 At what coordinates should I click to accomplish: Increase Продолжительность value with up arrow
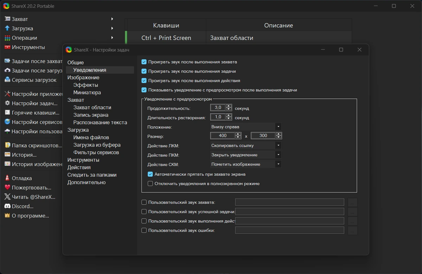point(229,106)
